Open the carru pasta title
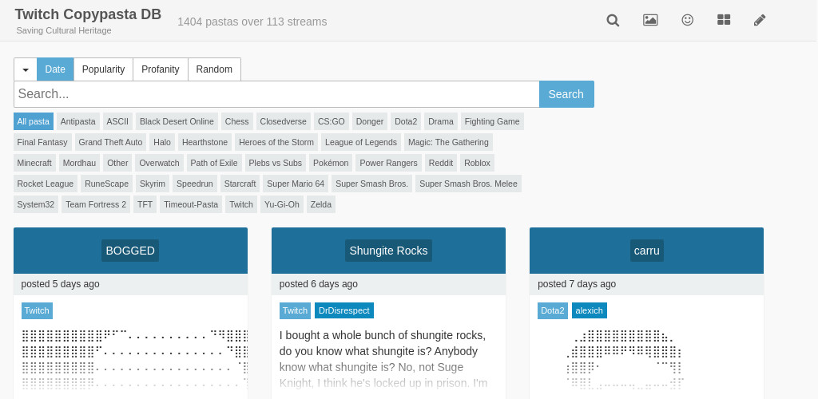The width and height of the screenshot is (818, 399). point(647,251)
